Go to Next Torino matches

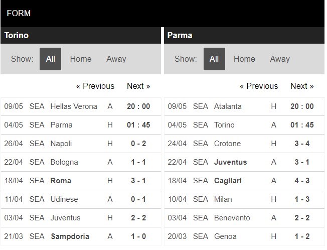[138, 86]
